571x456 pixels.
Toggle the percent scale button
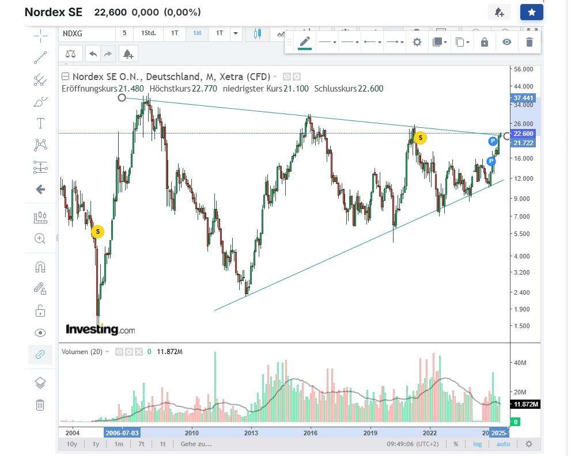click(456, 444)
